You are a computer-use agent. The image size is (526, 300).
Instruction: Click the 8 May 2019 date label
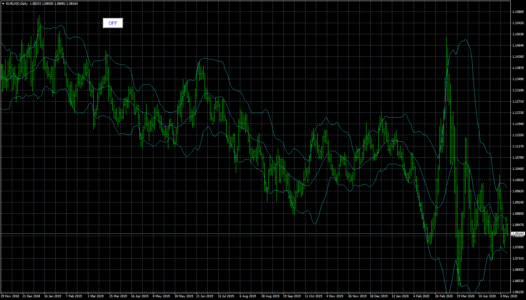tap(161, 296)
